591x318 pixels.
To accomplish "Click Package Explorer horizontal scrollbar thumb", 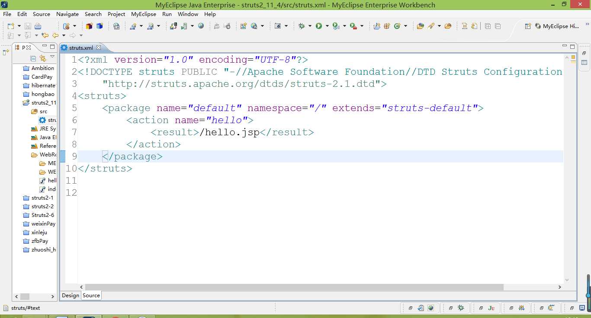I will (25, 296).
